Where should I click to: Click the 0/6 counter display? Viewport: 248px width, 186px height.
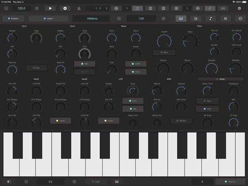pos(223,9)
